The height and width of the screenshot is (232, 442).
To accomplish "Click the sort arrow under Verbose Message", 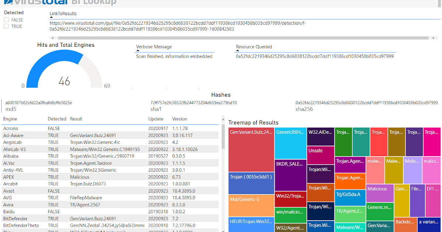I will pos(138,51).
